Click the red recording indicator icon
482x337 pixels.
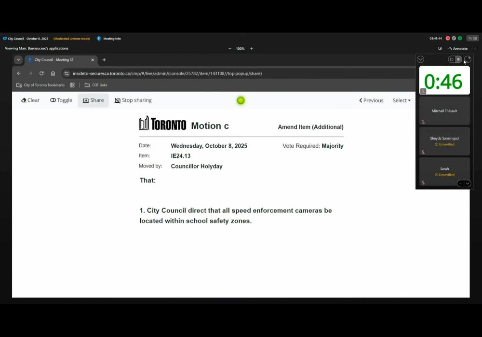(448, 38)
